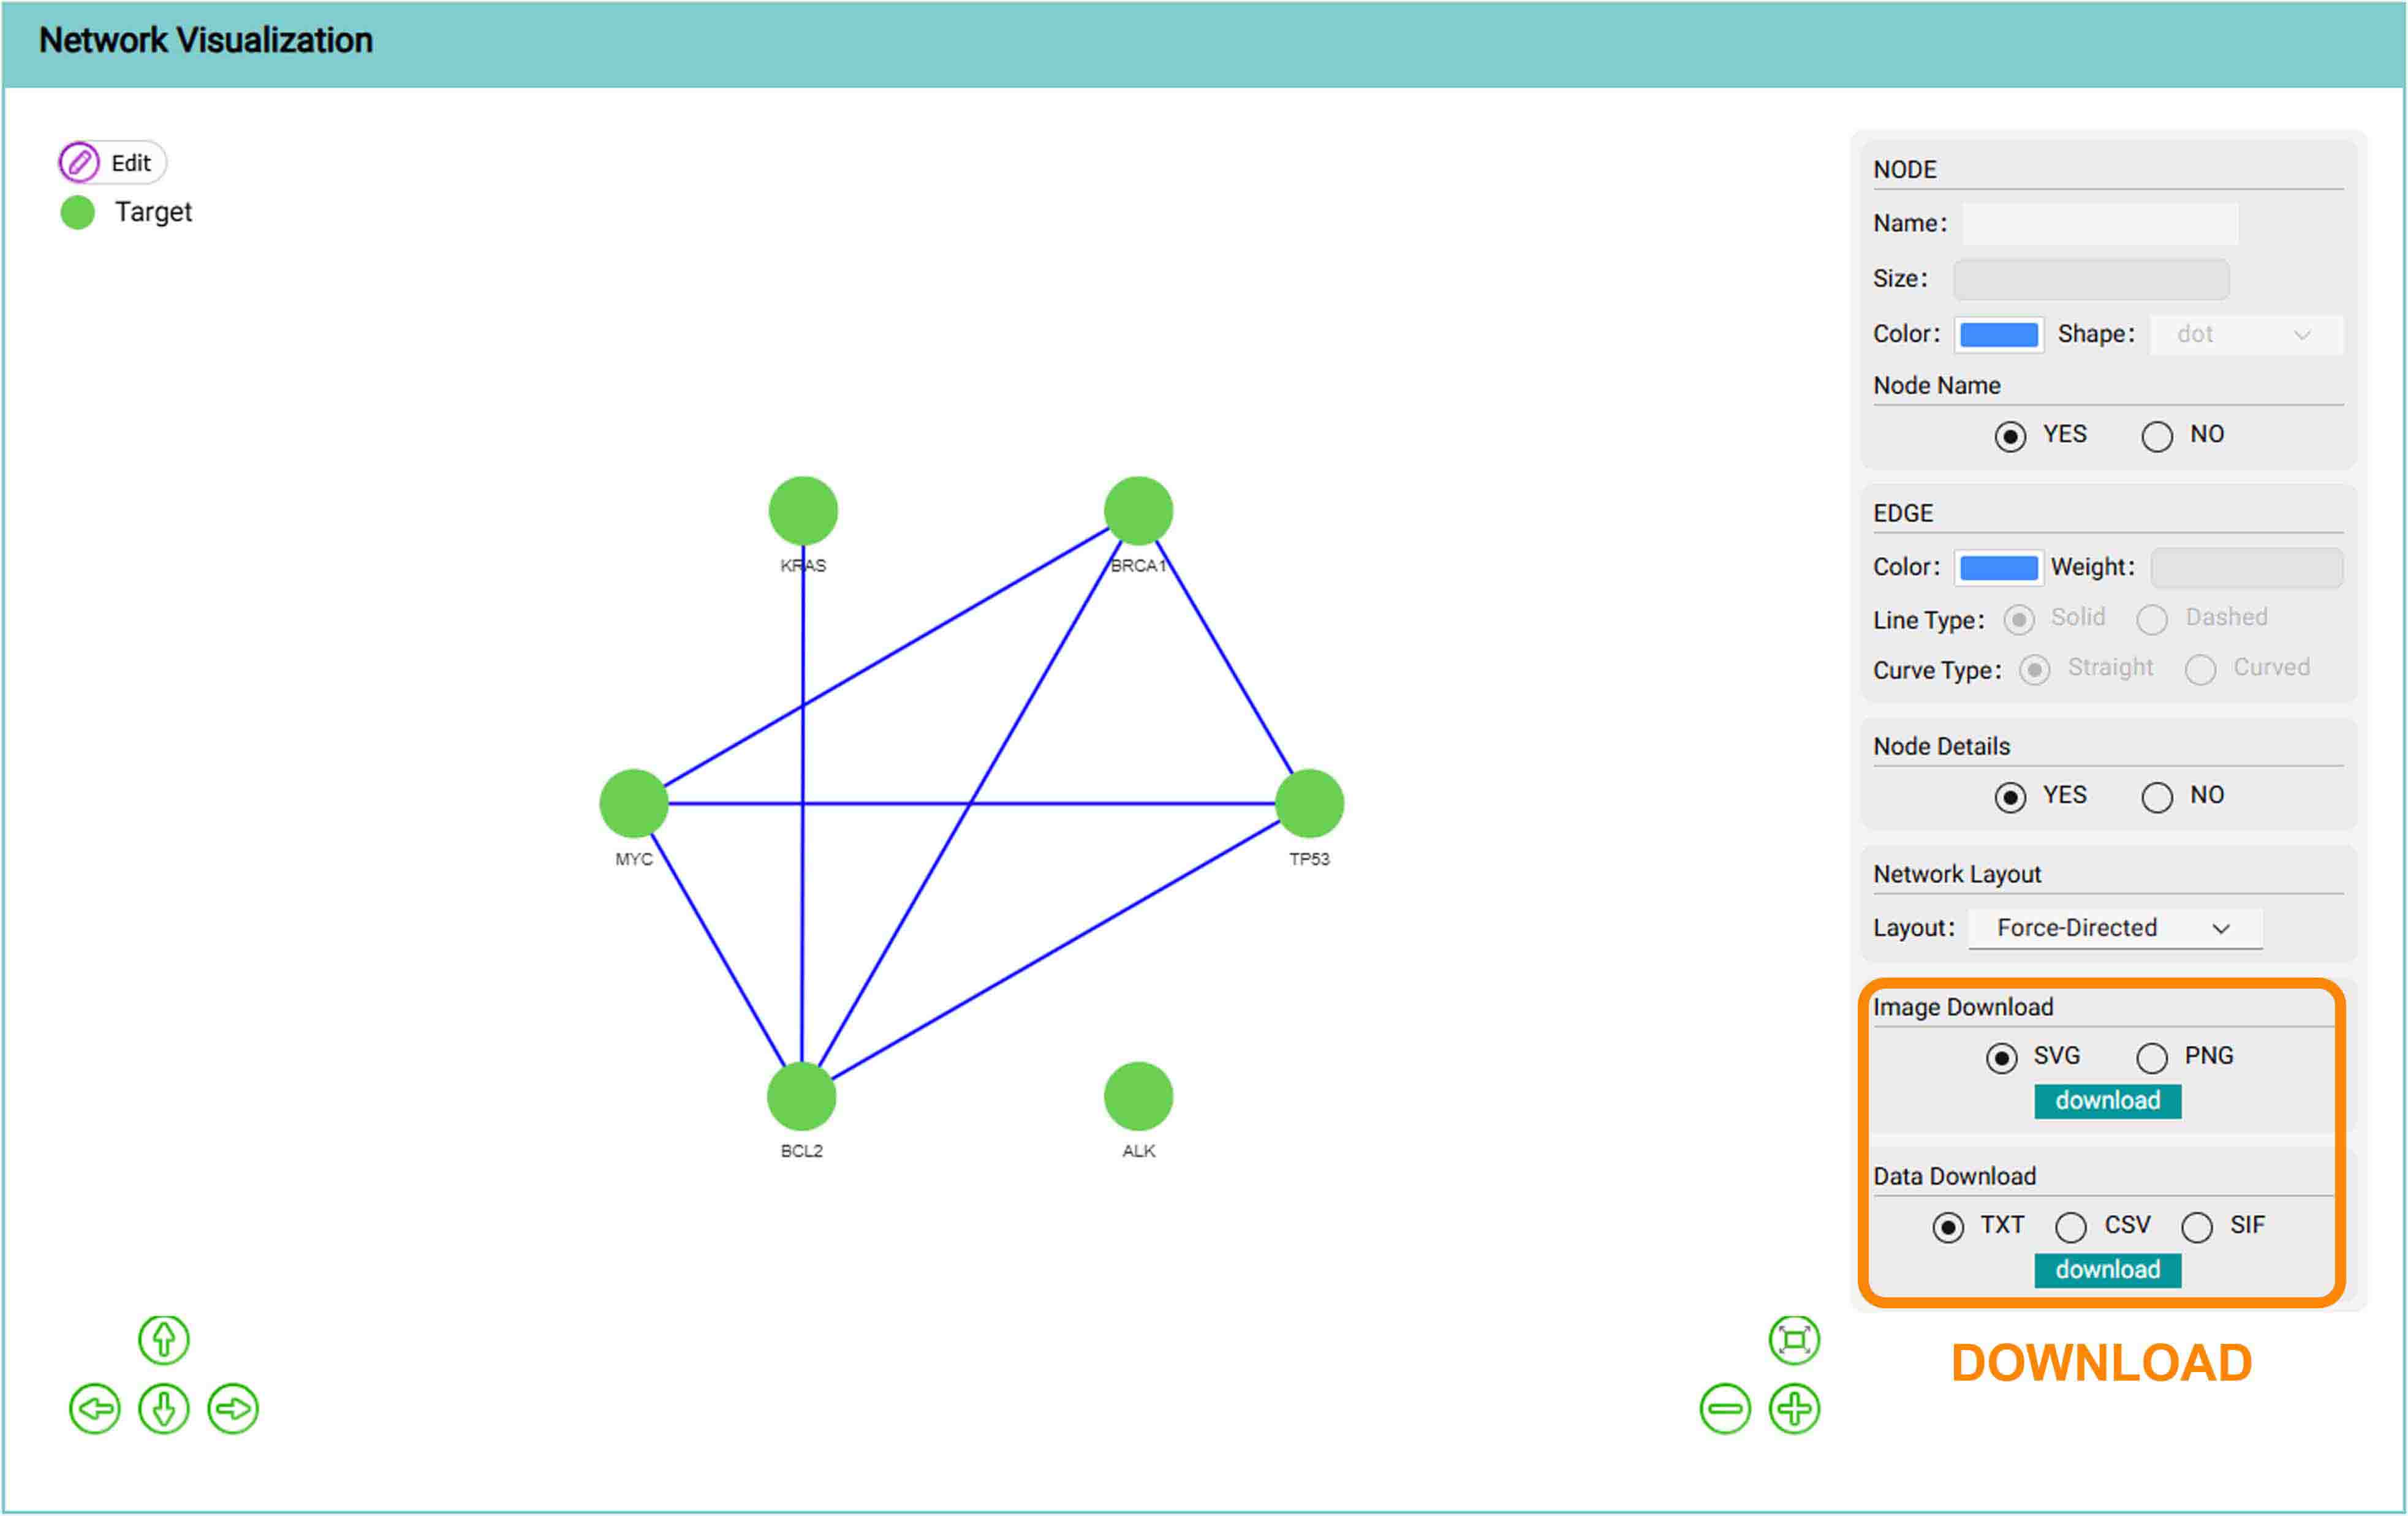Click the Data Download button
2408x1516 pixels.
pos(2107,1269)
